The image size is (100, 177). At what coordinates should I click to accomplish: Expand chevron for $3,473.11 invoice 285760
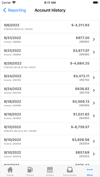click(x=94, y=78)
